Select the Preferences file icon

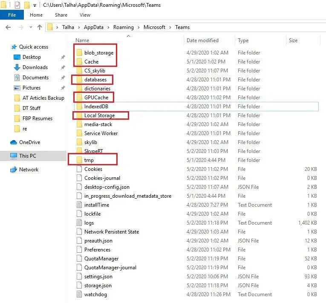tap(79, 249)
